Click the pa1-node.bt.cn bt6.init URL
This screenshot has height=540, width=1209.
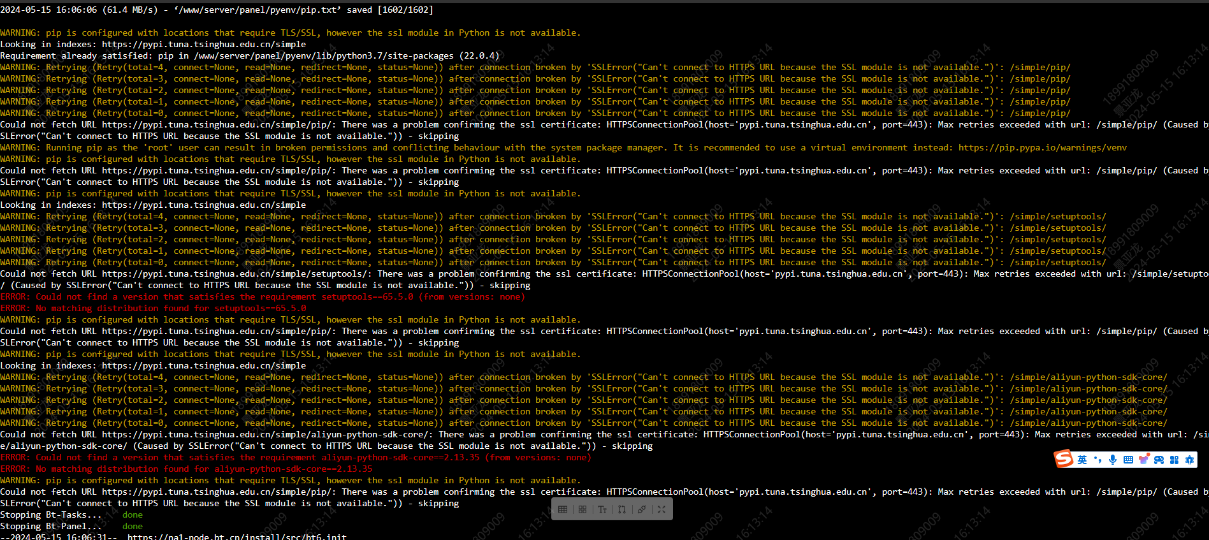237,537
